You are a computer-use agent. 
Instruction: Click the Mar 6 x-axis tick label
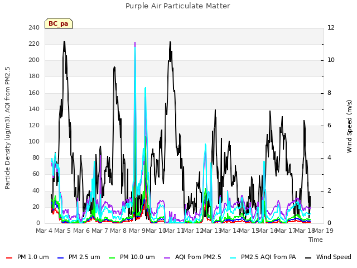click(81, 231)
